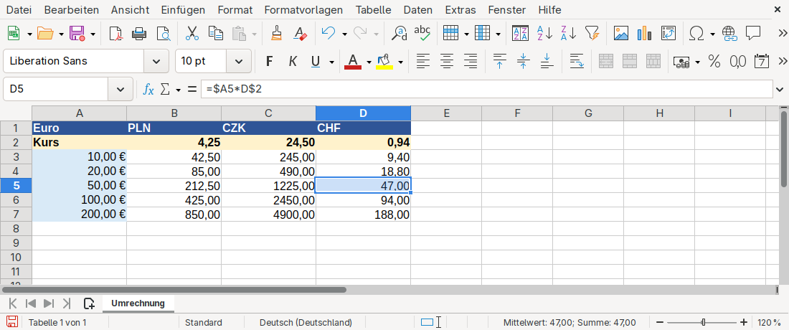Open background color dropdown arrow
Viewport: 789px width, 330px height.
pyautogui.click(x=400, y=62)
